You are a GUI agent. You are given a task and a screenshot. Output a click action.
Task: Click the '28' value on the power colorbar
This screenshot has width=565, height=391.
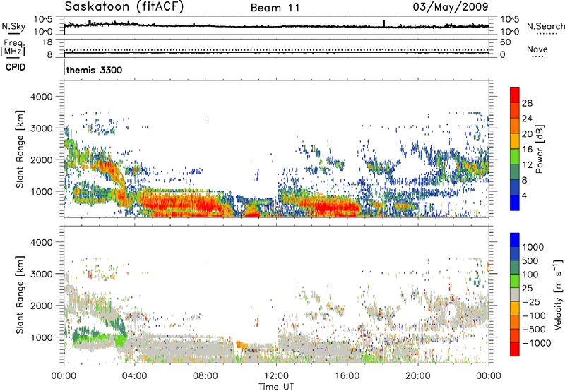pyautogui.click(x=527, y=103)
